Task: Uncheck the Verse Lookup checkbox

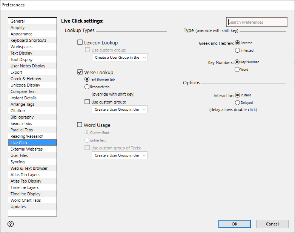Action: 80,72
